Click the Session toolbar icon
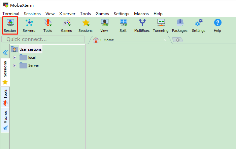The width and height of the screenshot is (236, 149). pyautogui.click(x=10, y=25)
